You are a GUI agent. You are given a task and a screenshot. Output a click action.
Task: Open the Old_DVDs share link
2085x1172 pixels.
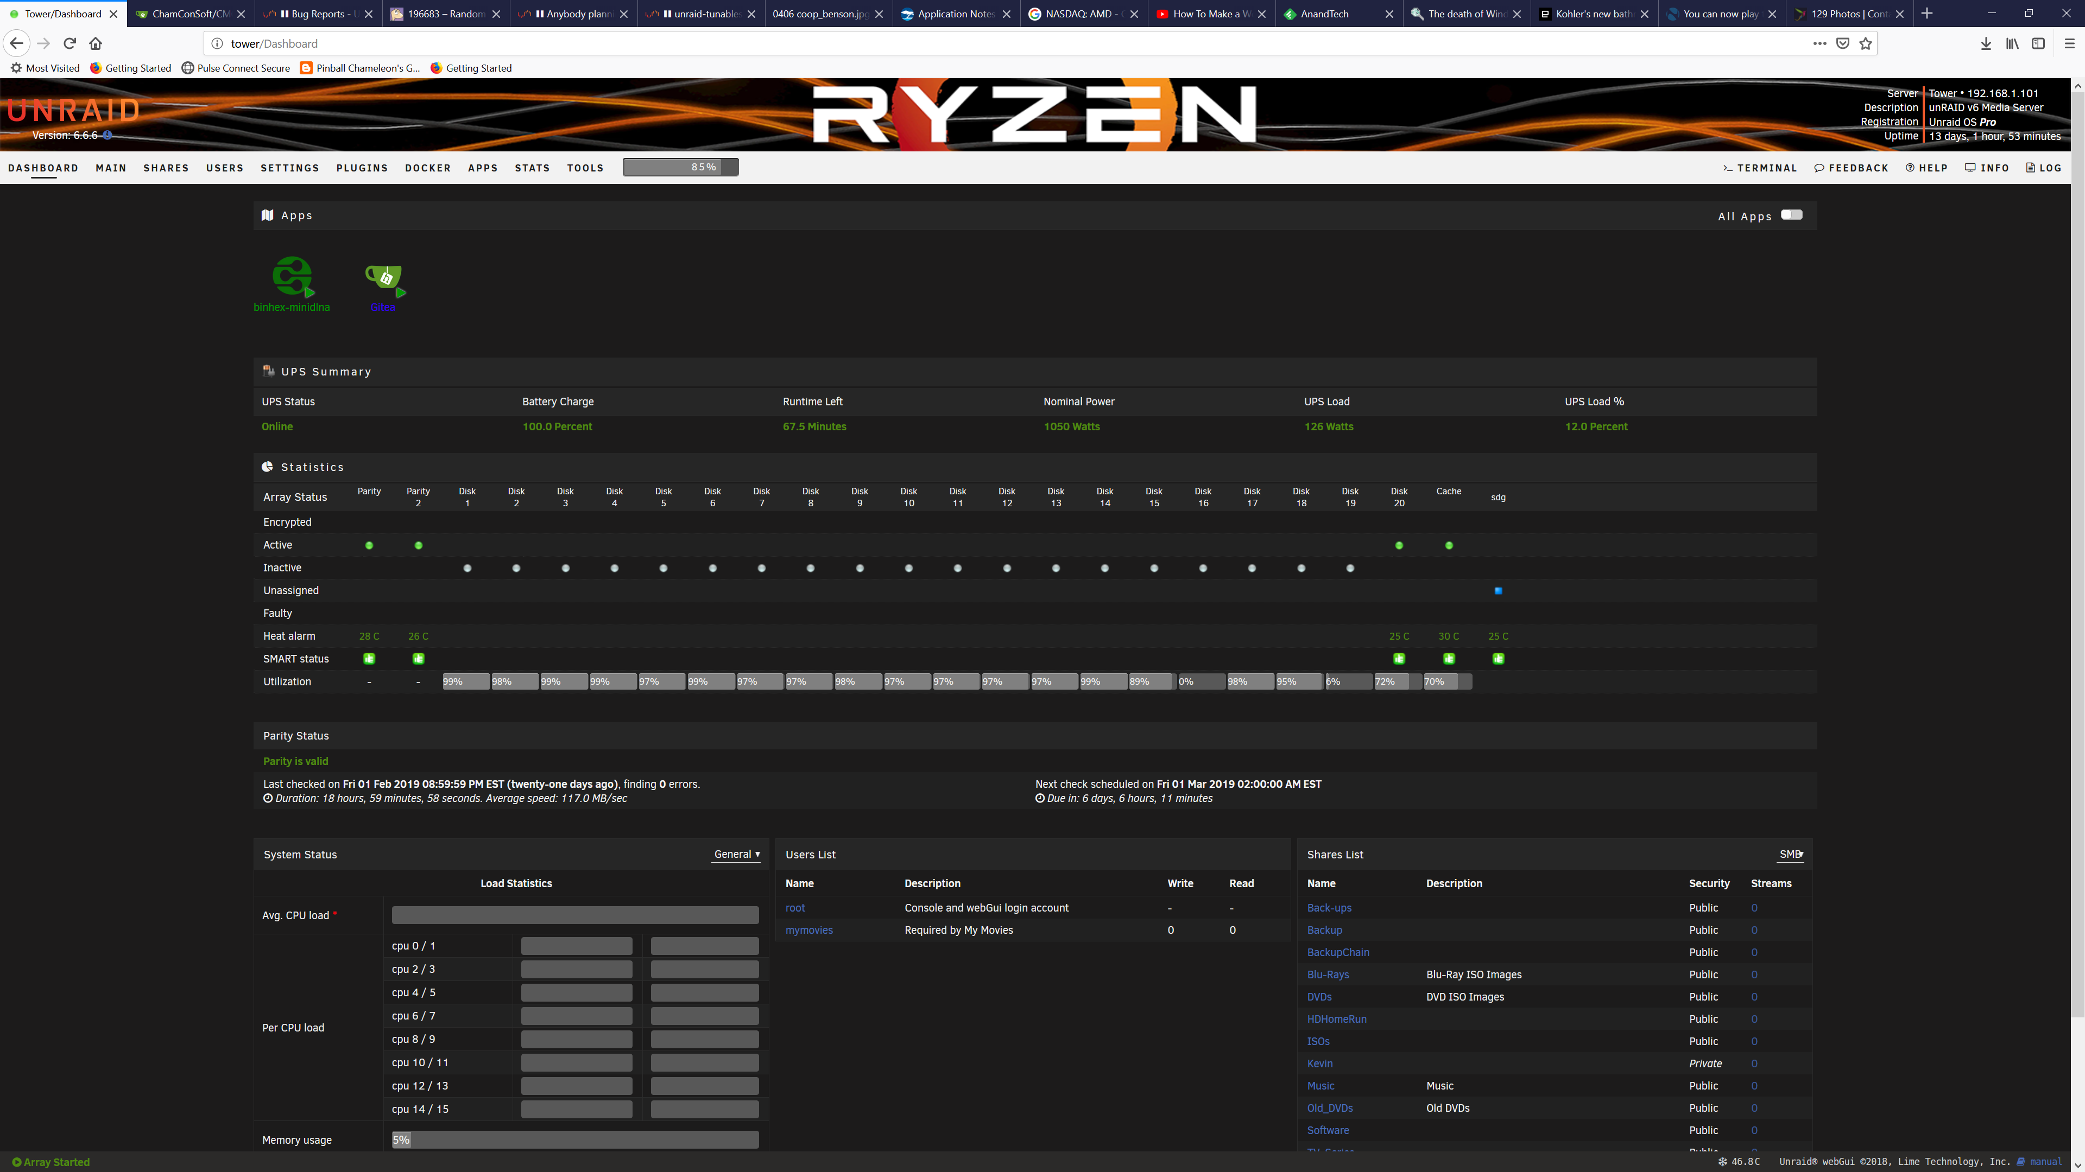click(x=1330, y=1108)
